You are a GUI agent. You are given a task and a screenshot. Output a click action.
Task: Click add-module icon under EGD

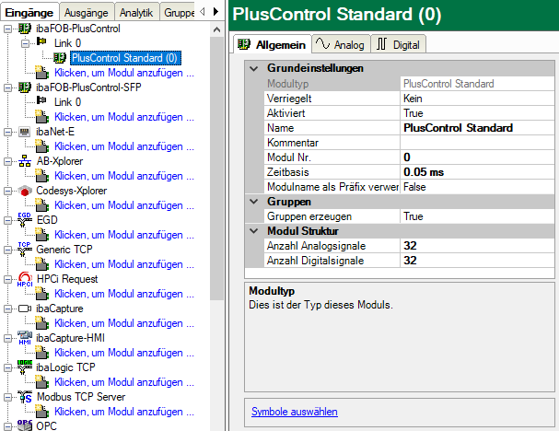point(42,234)
